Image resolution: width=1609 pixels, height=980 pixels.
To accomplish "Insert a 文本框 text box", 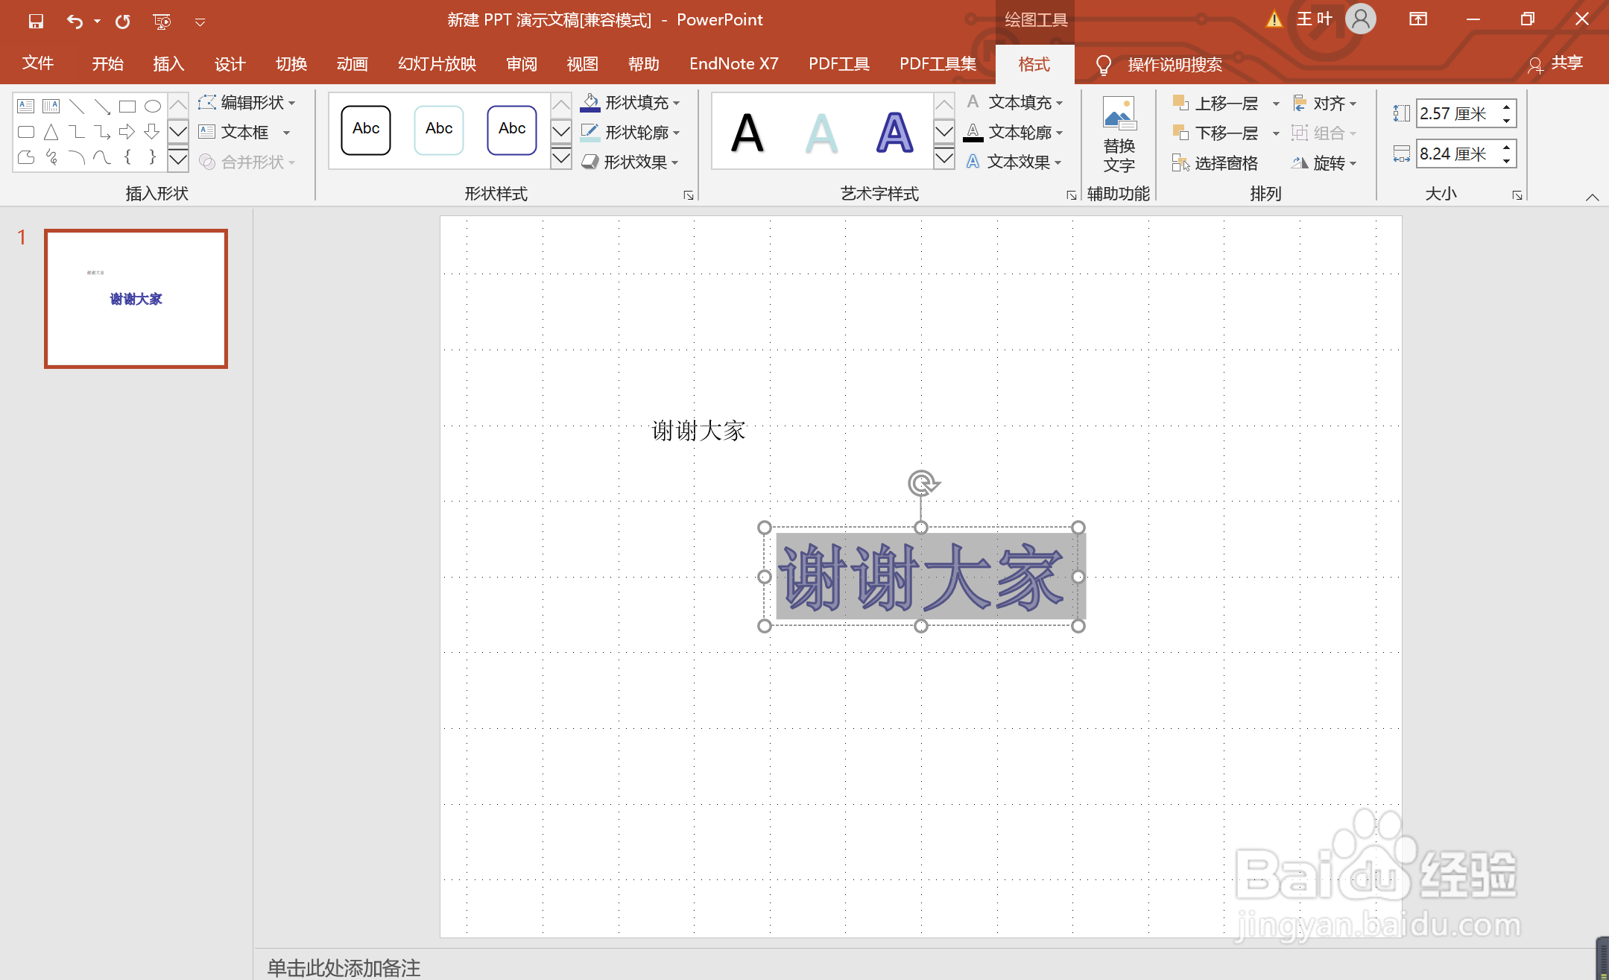I will pos(242,132).
